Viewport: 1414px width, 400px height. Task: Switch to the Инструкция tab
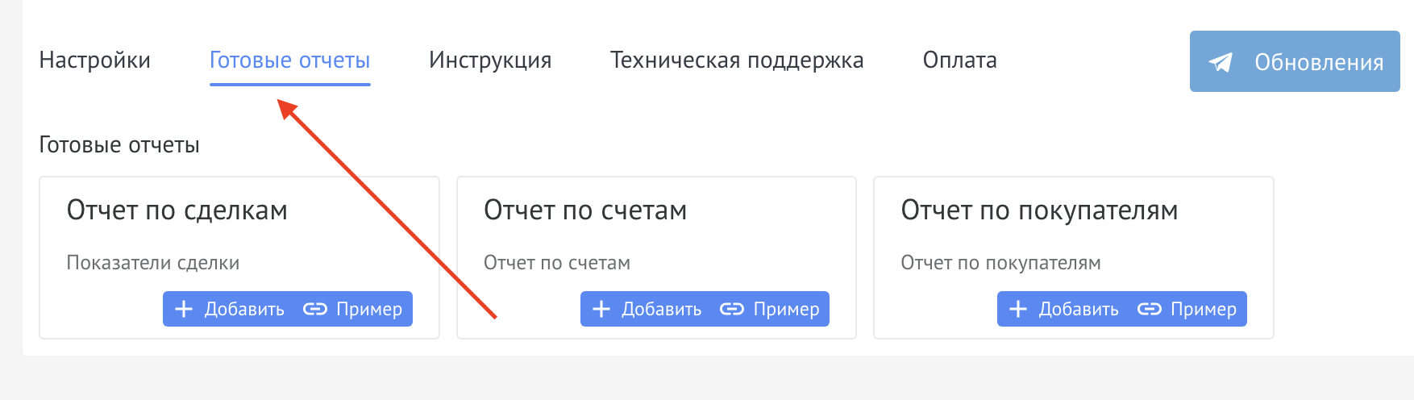pos(490,60)
